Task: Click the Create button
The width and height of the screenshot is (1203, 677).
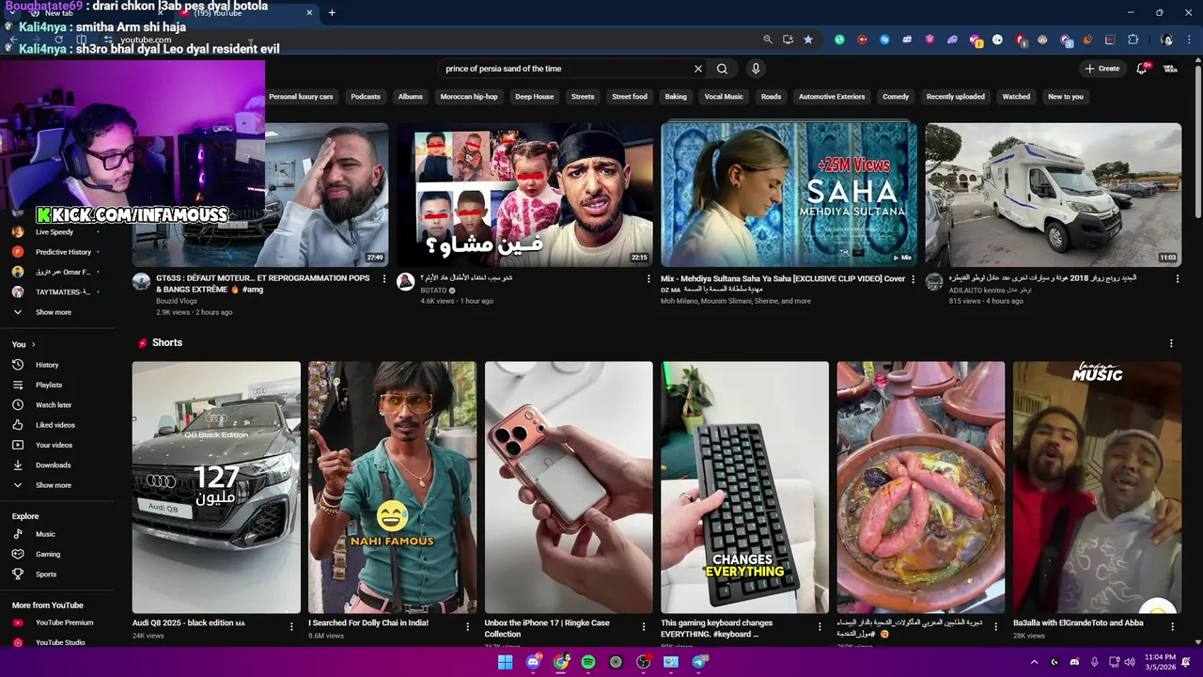Action: tap(1102, 69)
